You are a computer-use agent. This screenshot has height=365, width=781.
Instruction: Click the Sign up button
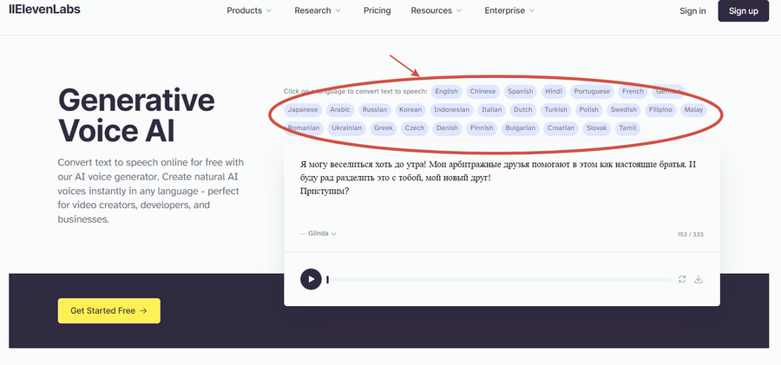click(743, 11)
